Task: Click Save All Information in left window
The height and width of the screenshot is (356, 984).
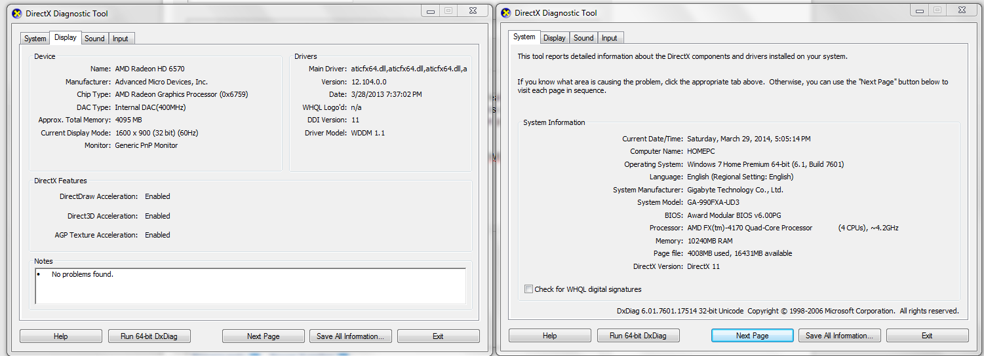Action: pos(351,336)
